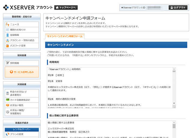
Task: Open お支払い報告 in the sidebar
Action: click(x=22, y=105)
